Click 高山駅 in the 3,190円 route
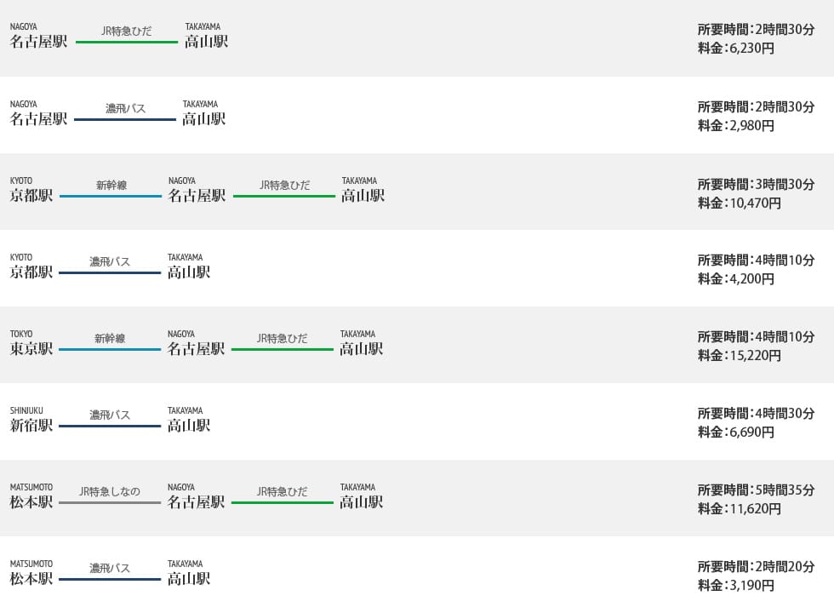834x613 pixels. (x=189, y=579)
